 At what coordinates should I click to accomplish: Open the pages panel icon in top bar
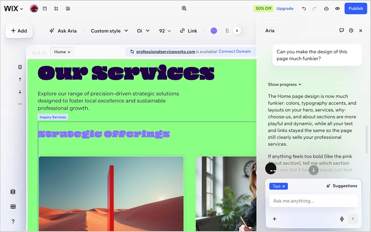click(x=45, y=9)
